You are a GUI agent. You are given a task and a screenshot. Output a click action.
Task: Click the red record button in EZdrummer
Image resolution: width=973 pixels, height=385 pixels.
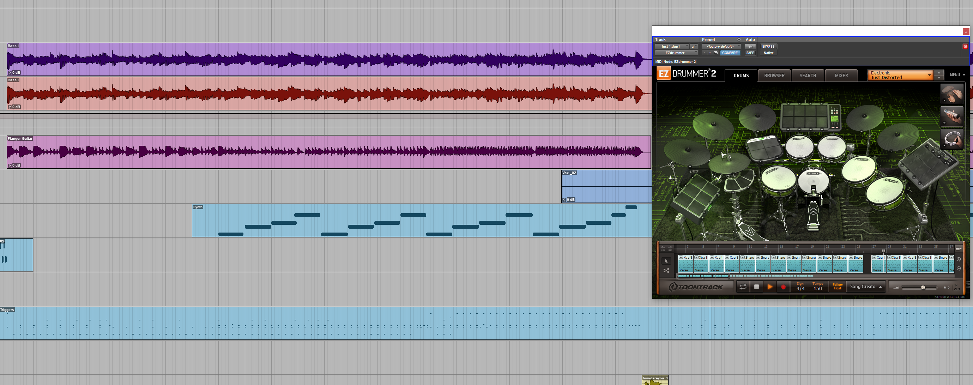pyautogui.click(x=783, y=287)
